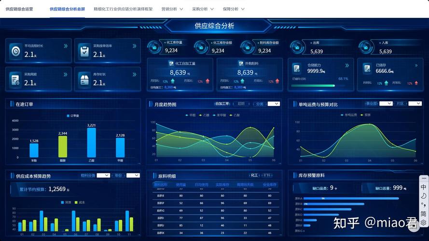Click the red up arrow in 化工自加工量 card
429x241 pixels.
tap(208, 81)
